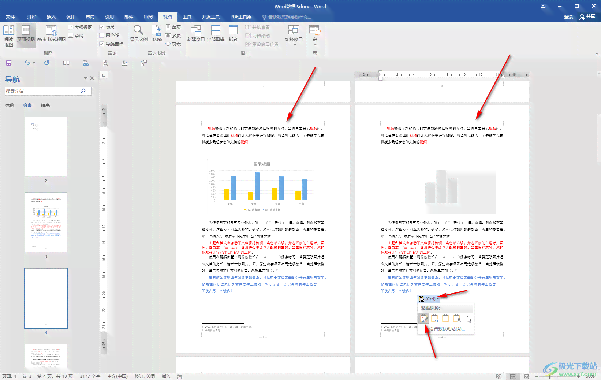Choose Keep Source Formatting paste option
The image size is (601, 380).
pos(423,318)
